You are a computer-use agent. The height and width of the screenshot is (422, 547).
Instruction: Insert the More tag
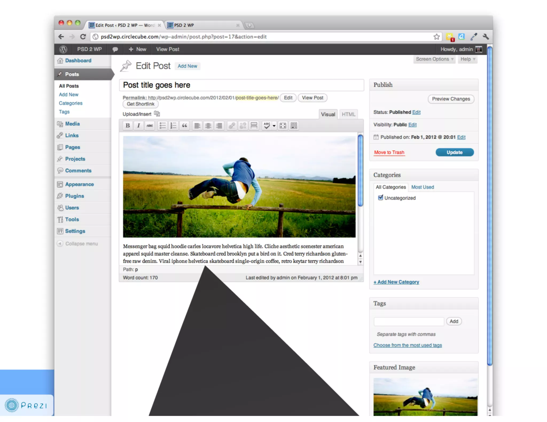point(254,125)
